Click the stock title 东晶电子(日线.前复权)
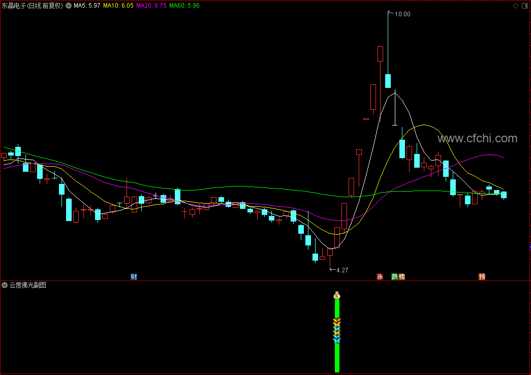The width and height of the screenshot is (531, 375). point(33,6)
